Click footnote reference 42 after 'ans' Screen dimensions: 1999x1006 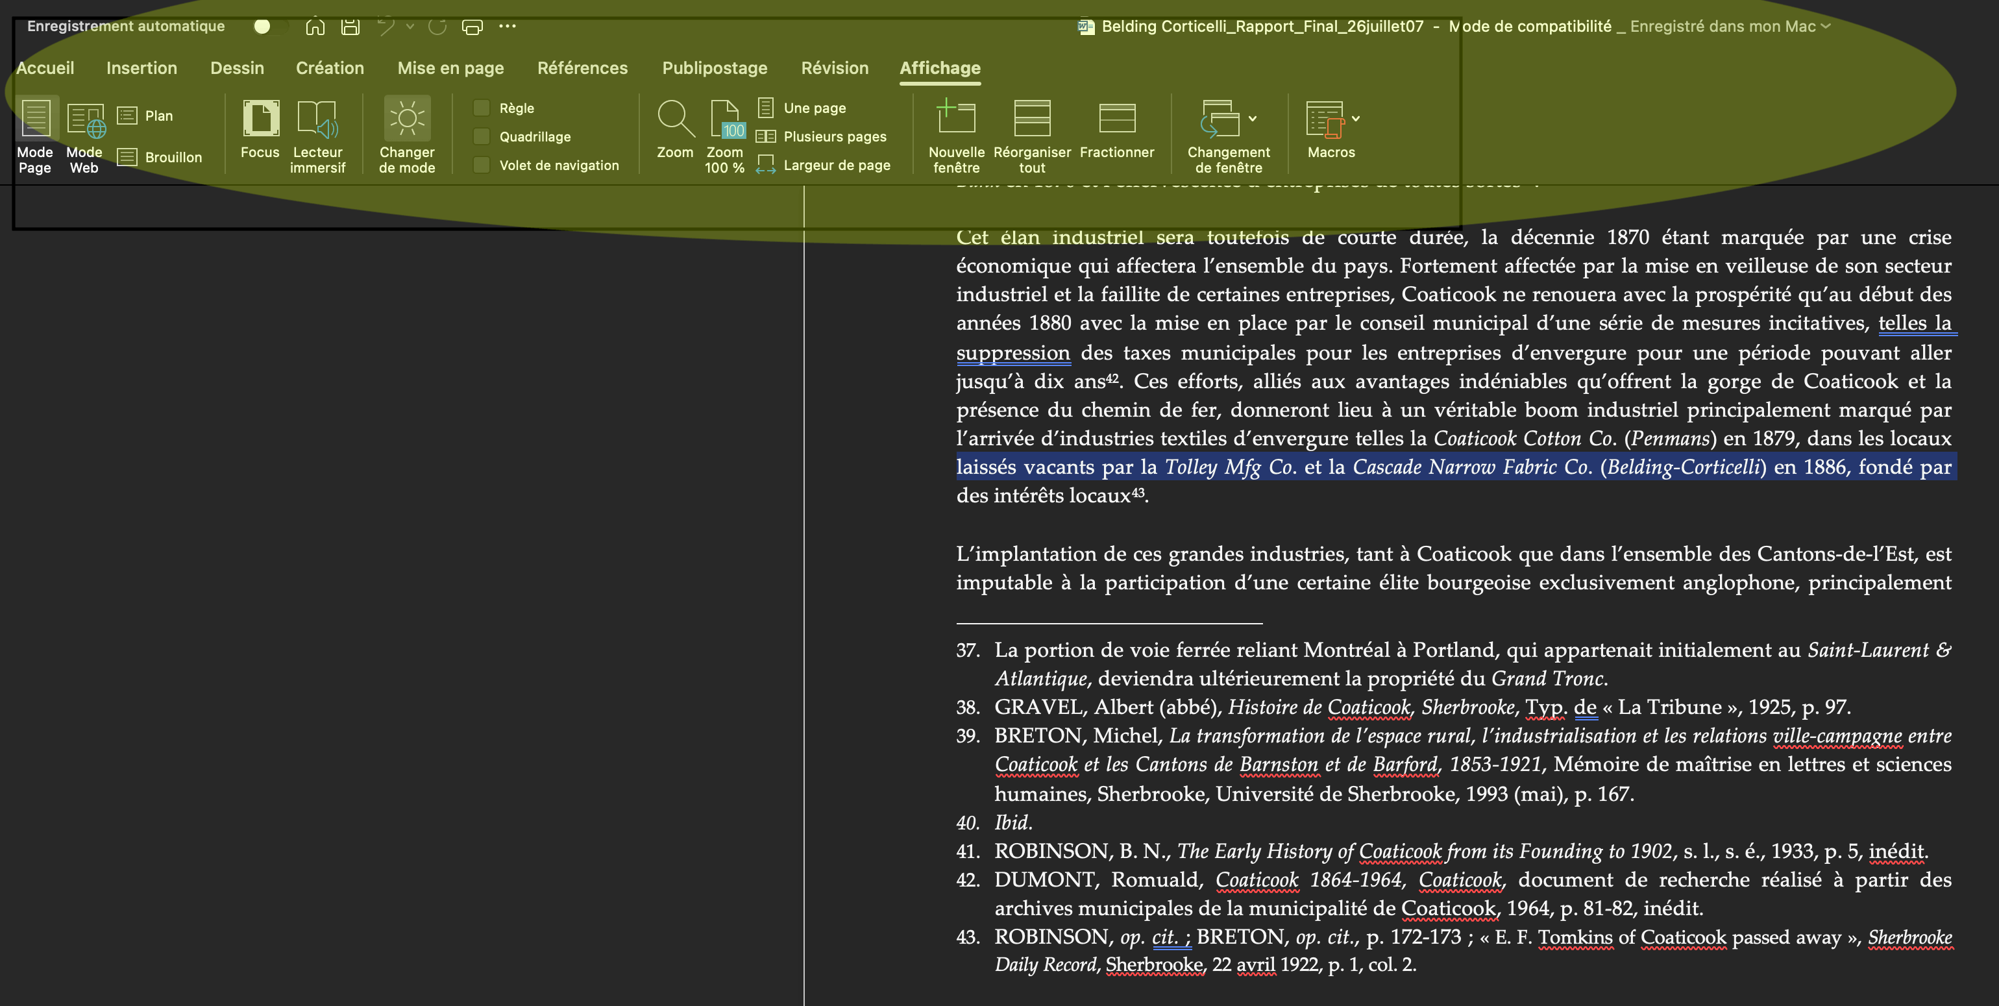click(1113, 378)
